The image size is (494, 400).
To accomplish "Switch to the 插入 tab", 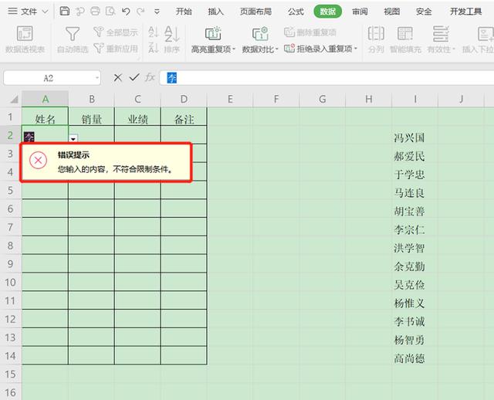I will click(215, 12).
